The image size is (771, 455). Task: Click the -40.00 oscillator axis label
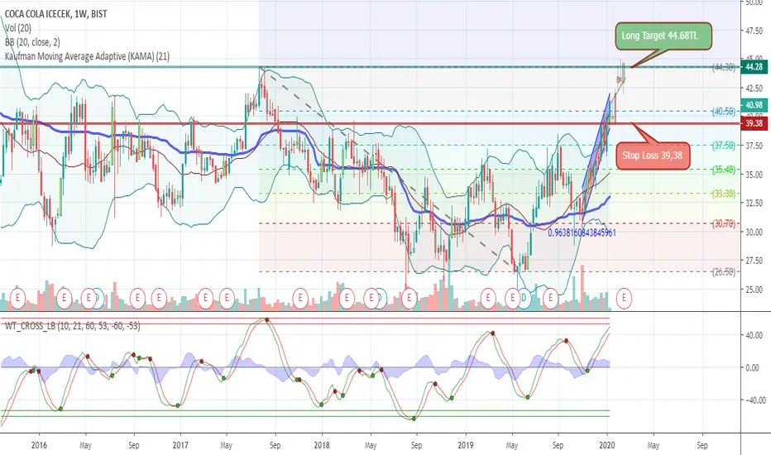click(x=754, y=400)
